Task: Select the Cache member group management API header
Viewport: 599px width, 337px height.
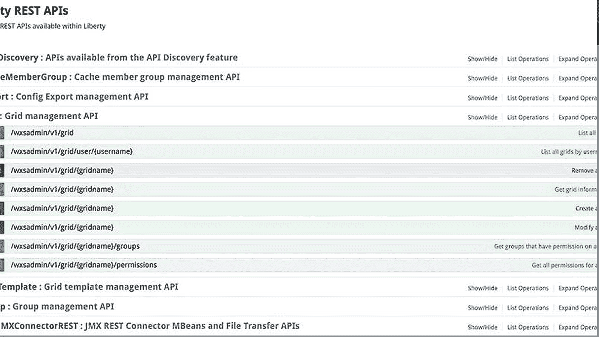Action: 120,77
